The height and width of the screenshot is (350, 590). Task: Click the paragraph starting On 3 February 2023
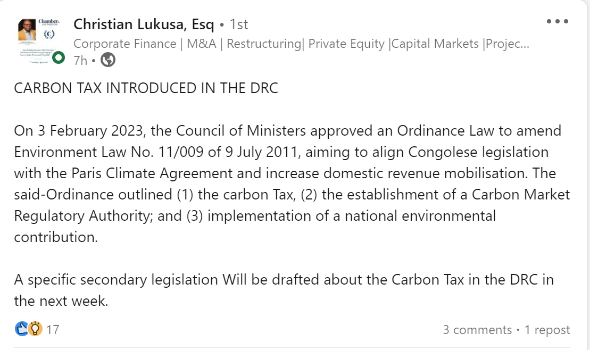292,184
